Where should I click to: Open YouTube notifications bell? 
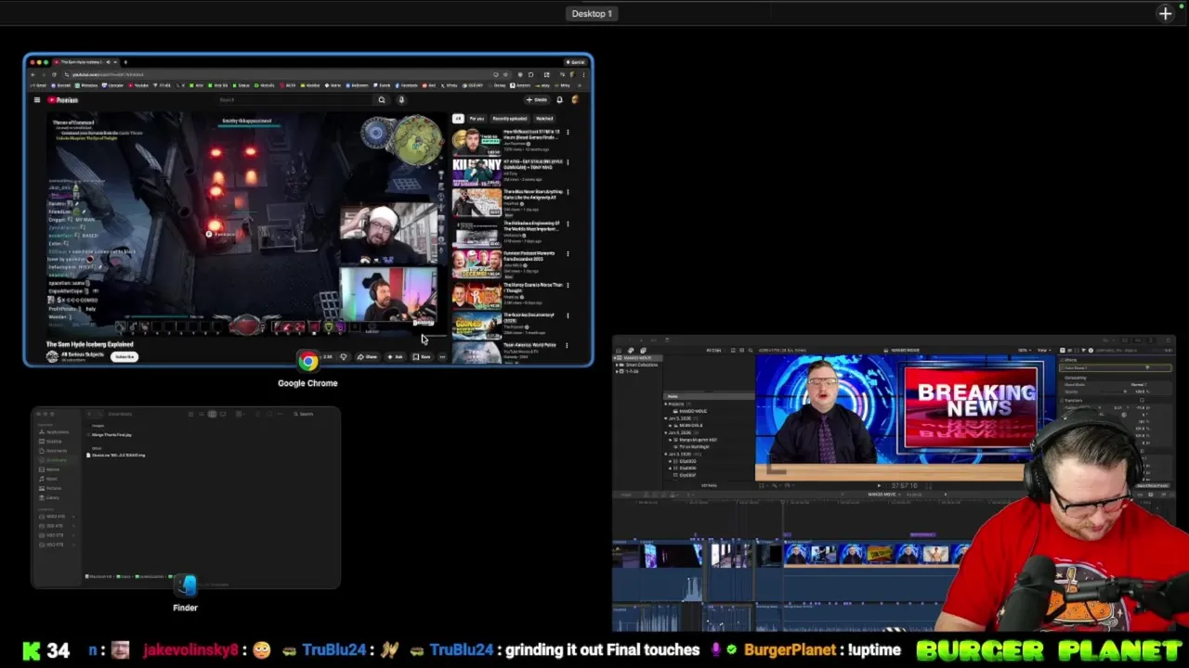(559, 100)
